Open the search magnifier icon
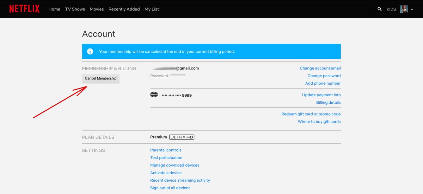This screenshot has width=423, height=194. point(380,9)
